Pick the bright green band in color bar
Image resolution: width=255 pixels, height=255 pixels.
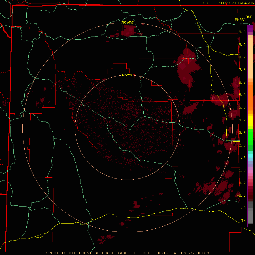tap(250, 137)
